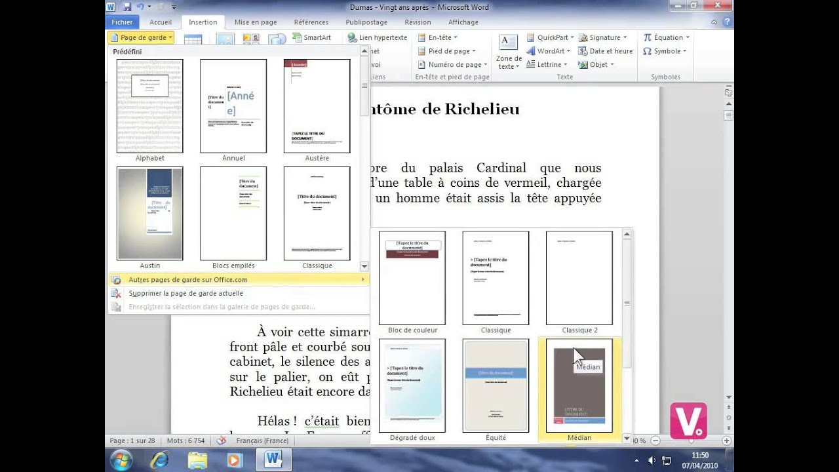
Task: Click the Tableau grid icon
Action: pos(193,39)
